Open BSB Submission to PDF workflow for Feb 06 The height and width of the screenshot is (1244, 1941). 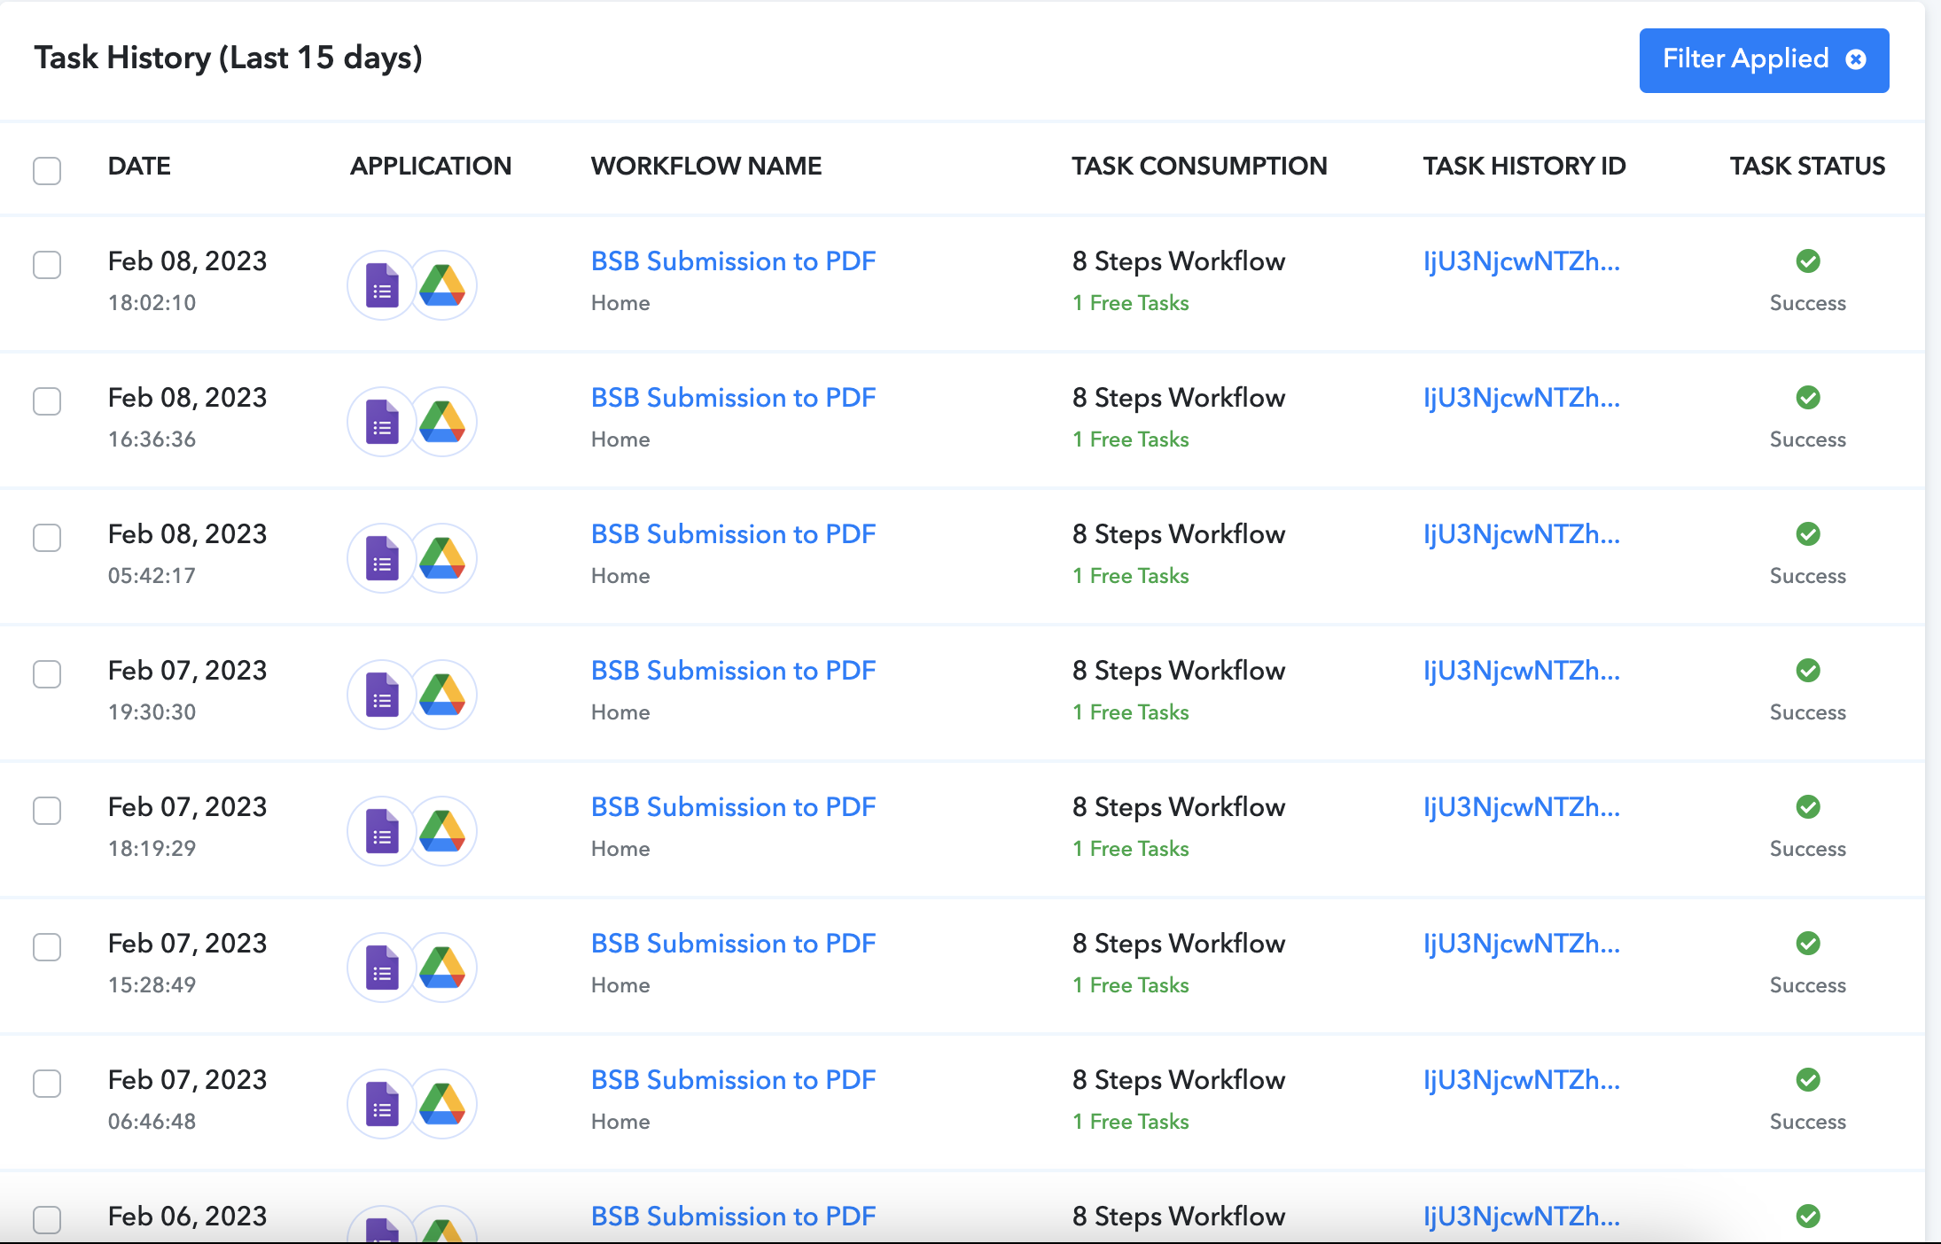(x=734, y=1217)
